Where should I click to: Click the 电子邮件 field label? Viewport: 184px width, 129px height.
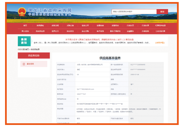[60, 89]
